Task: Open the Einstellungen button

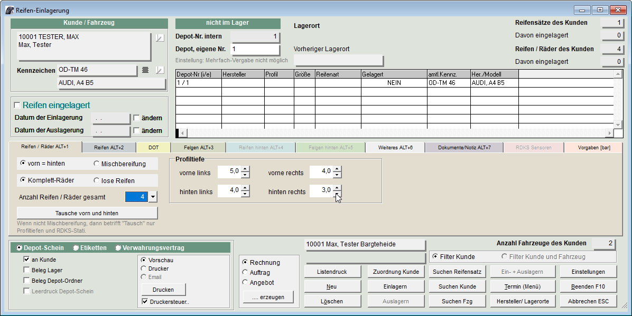Action: [x=588, y=272]
